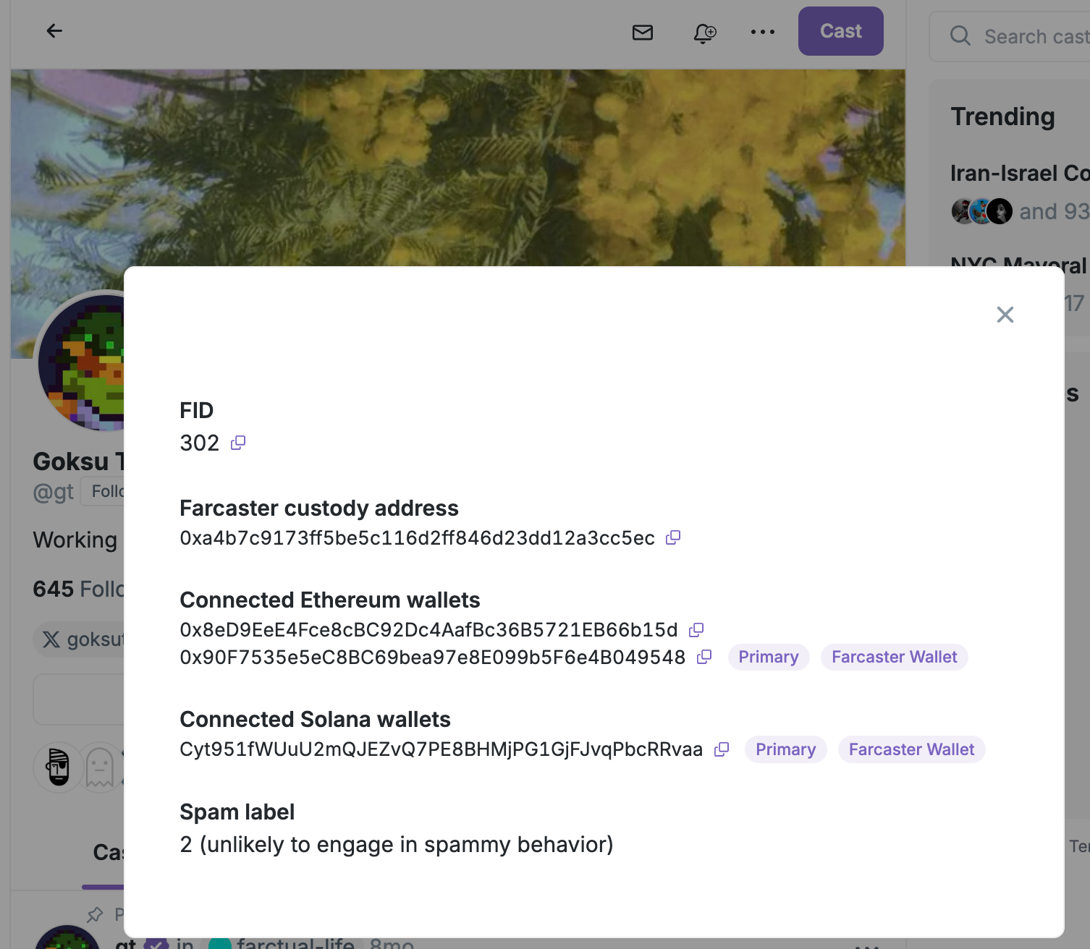Click Primary tag on Solana wallet

tap(786, 749)
